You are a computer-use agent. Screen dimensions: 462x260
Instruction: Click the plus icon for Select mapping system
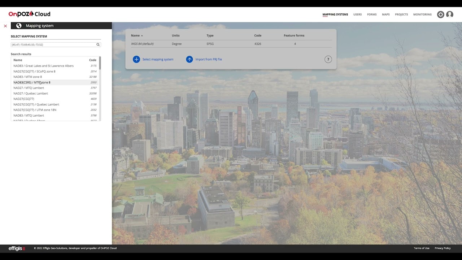(136, 59)
